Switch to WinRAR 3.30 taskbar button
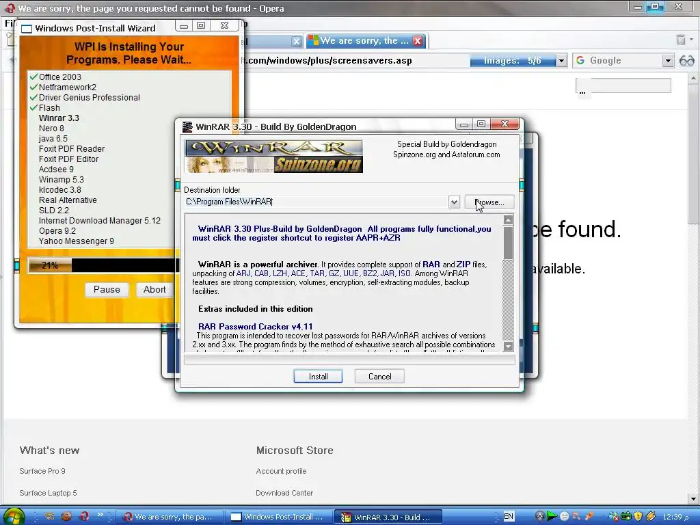Screen dimensions: 700x525 (388, 517)
